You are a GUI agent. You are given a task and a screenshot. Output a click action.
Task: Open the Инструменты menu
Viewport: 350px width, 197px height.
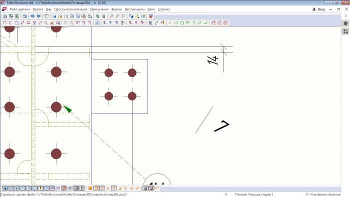point(134,9)
